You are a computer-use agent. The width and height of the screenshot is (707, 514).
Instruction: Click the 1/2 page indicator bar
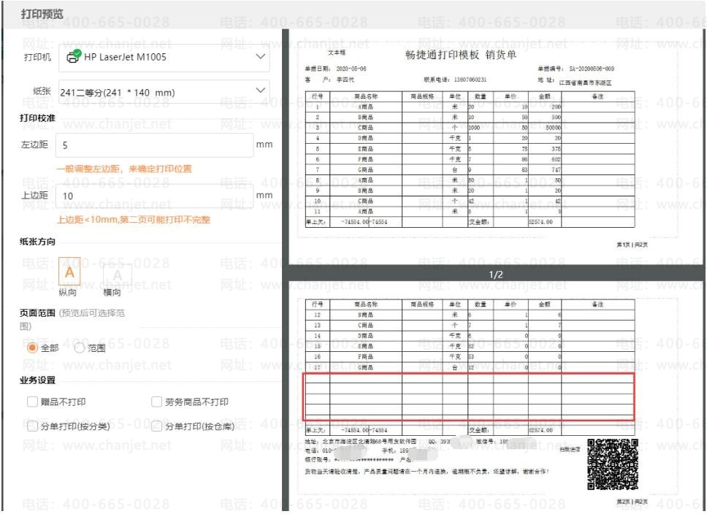tap(496, 274)
